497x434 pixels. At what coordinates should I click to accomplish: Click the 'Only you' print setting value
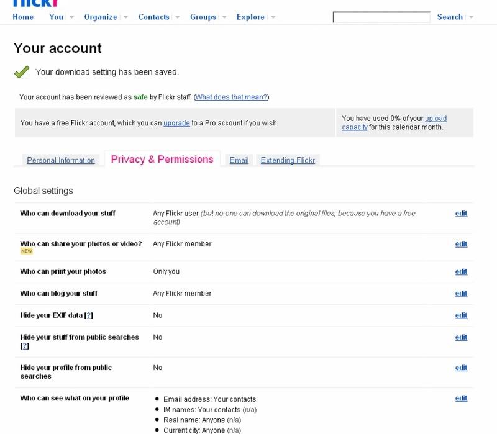[x=166, y=271]
